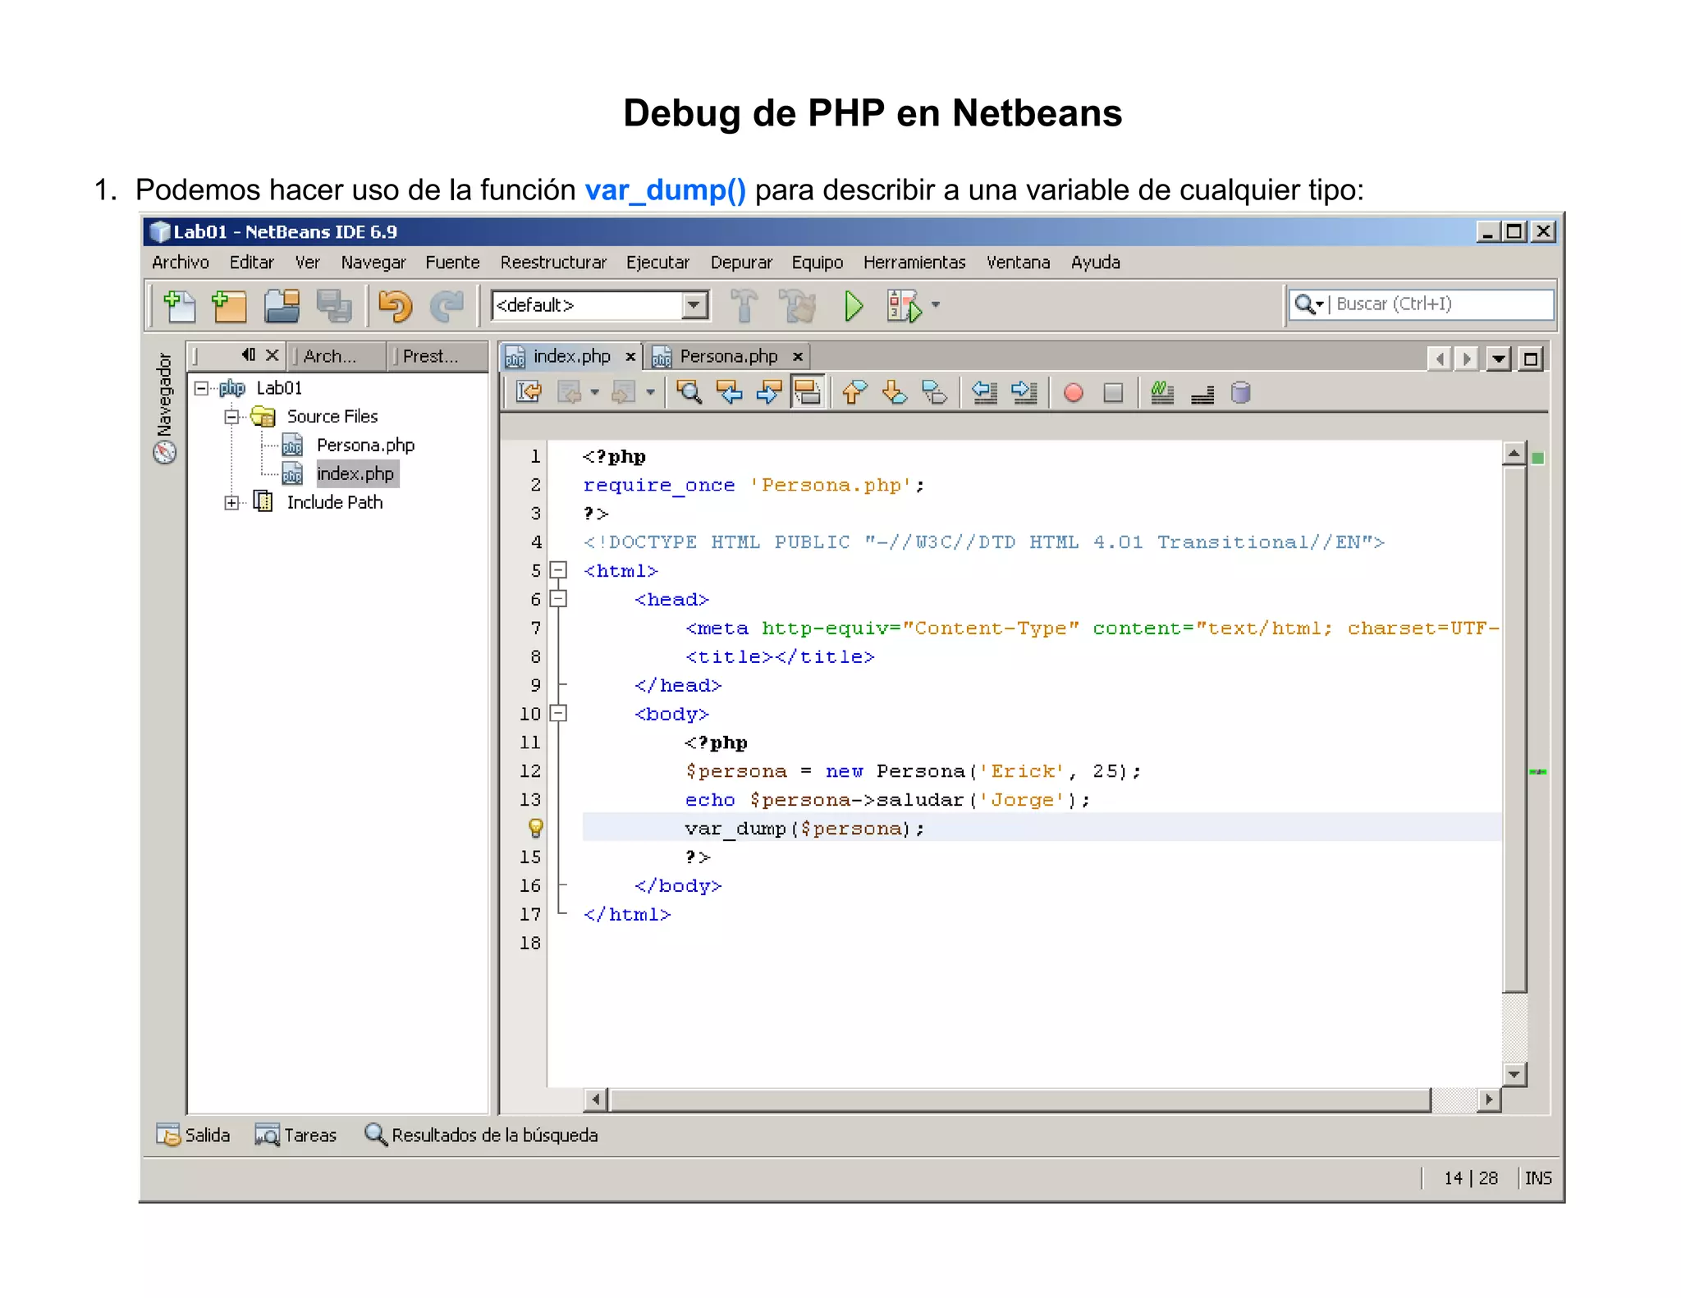Open a project via the folder icon

coord(282,306)
